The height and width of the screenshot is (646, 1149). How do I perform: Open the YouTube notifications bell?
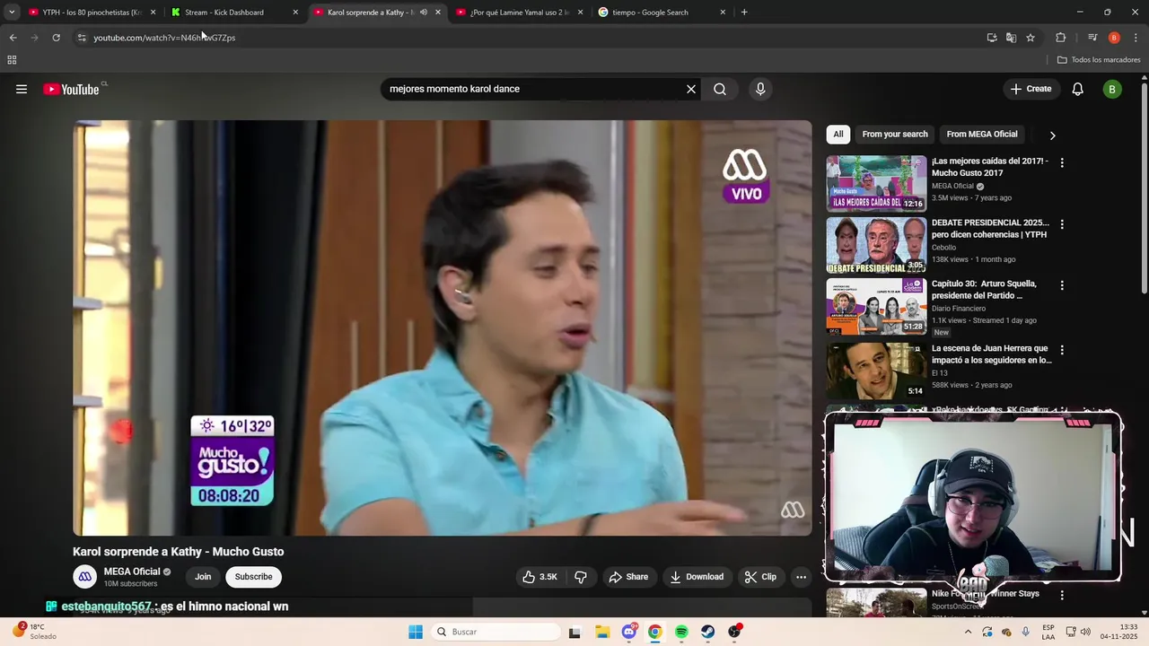coord(1078,89)
